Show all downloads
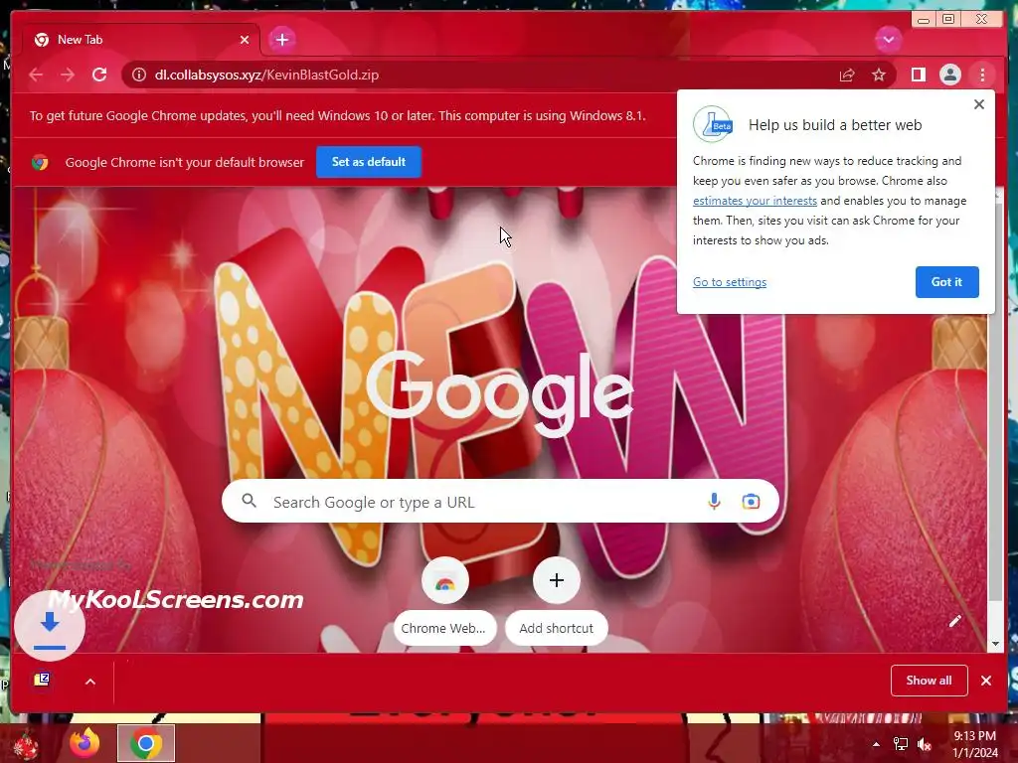Viewport: 1018px width, 763px height. (930, 680)
